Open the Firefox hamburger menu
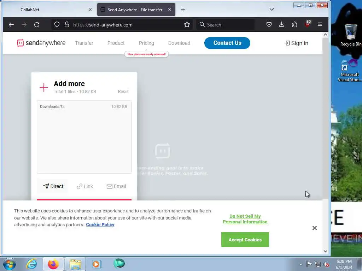The width and height of the screenshot is (362, 271). point(320,24)
